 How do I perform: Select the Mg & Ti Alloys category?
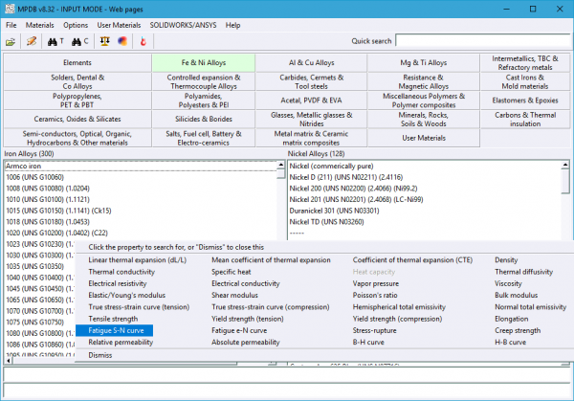click(x=424, y=62)
